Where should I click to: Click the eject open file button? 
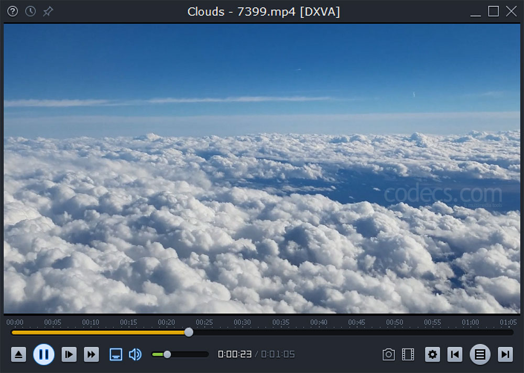pos(18,354)
